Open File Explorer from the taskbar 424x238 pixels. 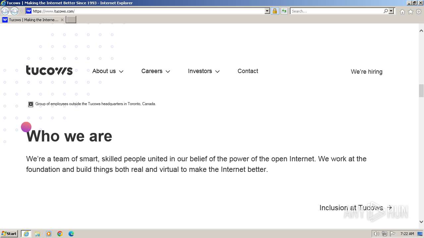37,234
